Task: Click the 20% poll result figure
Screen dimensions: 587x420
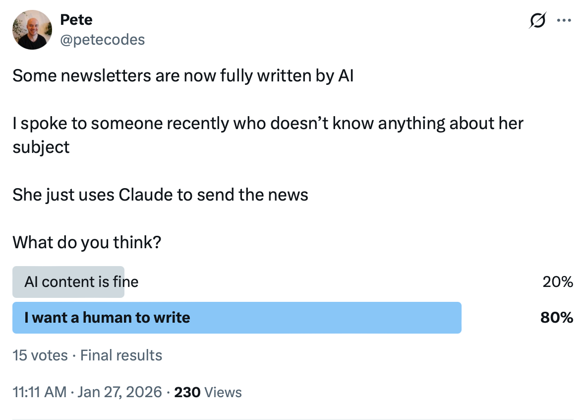Action: (x=557, y=282)
